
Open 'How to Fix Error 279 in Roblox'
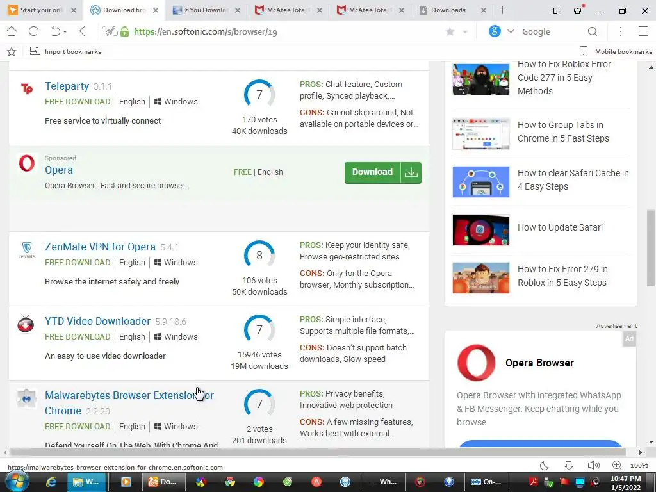pyautogui.click(x=562, y=275)
